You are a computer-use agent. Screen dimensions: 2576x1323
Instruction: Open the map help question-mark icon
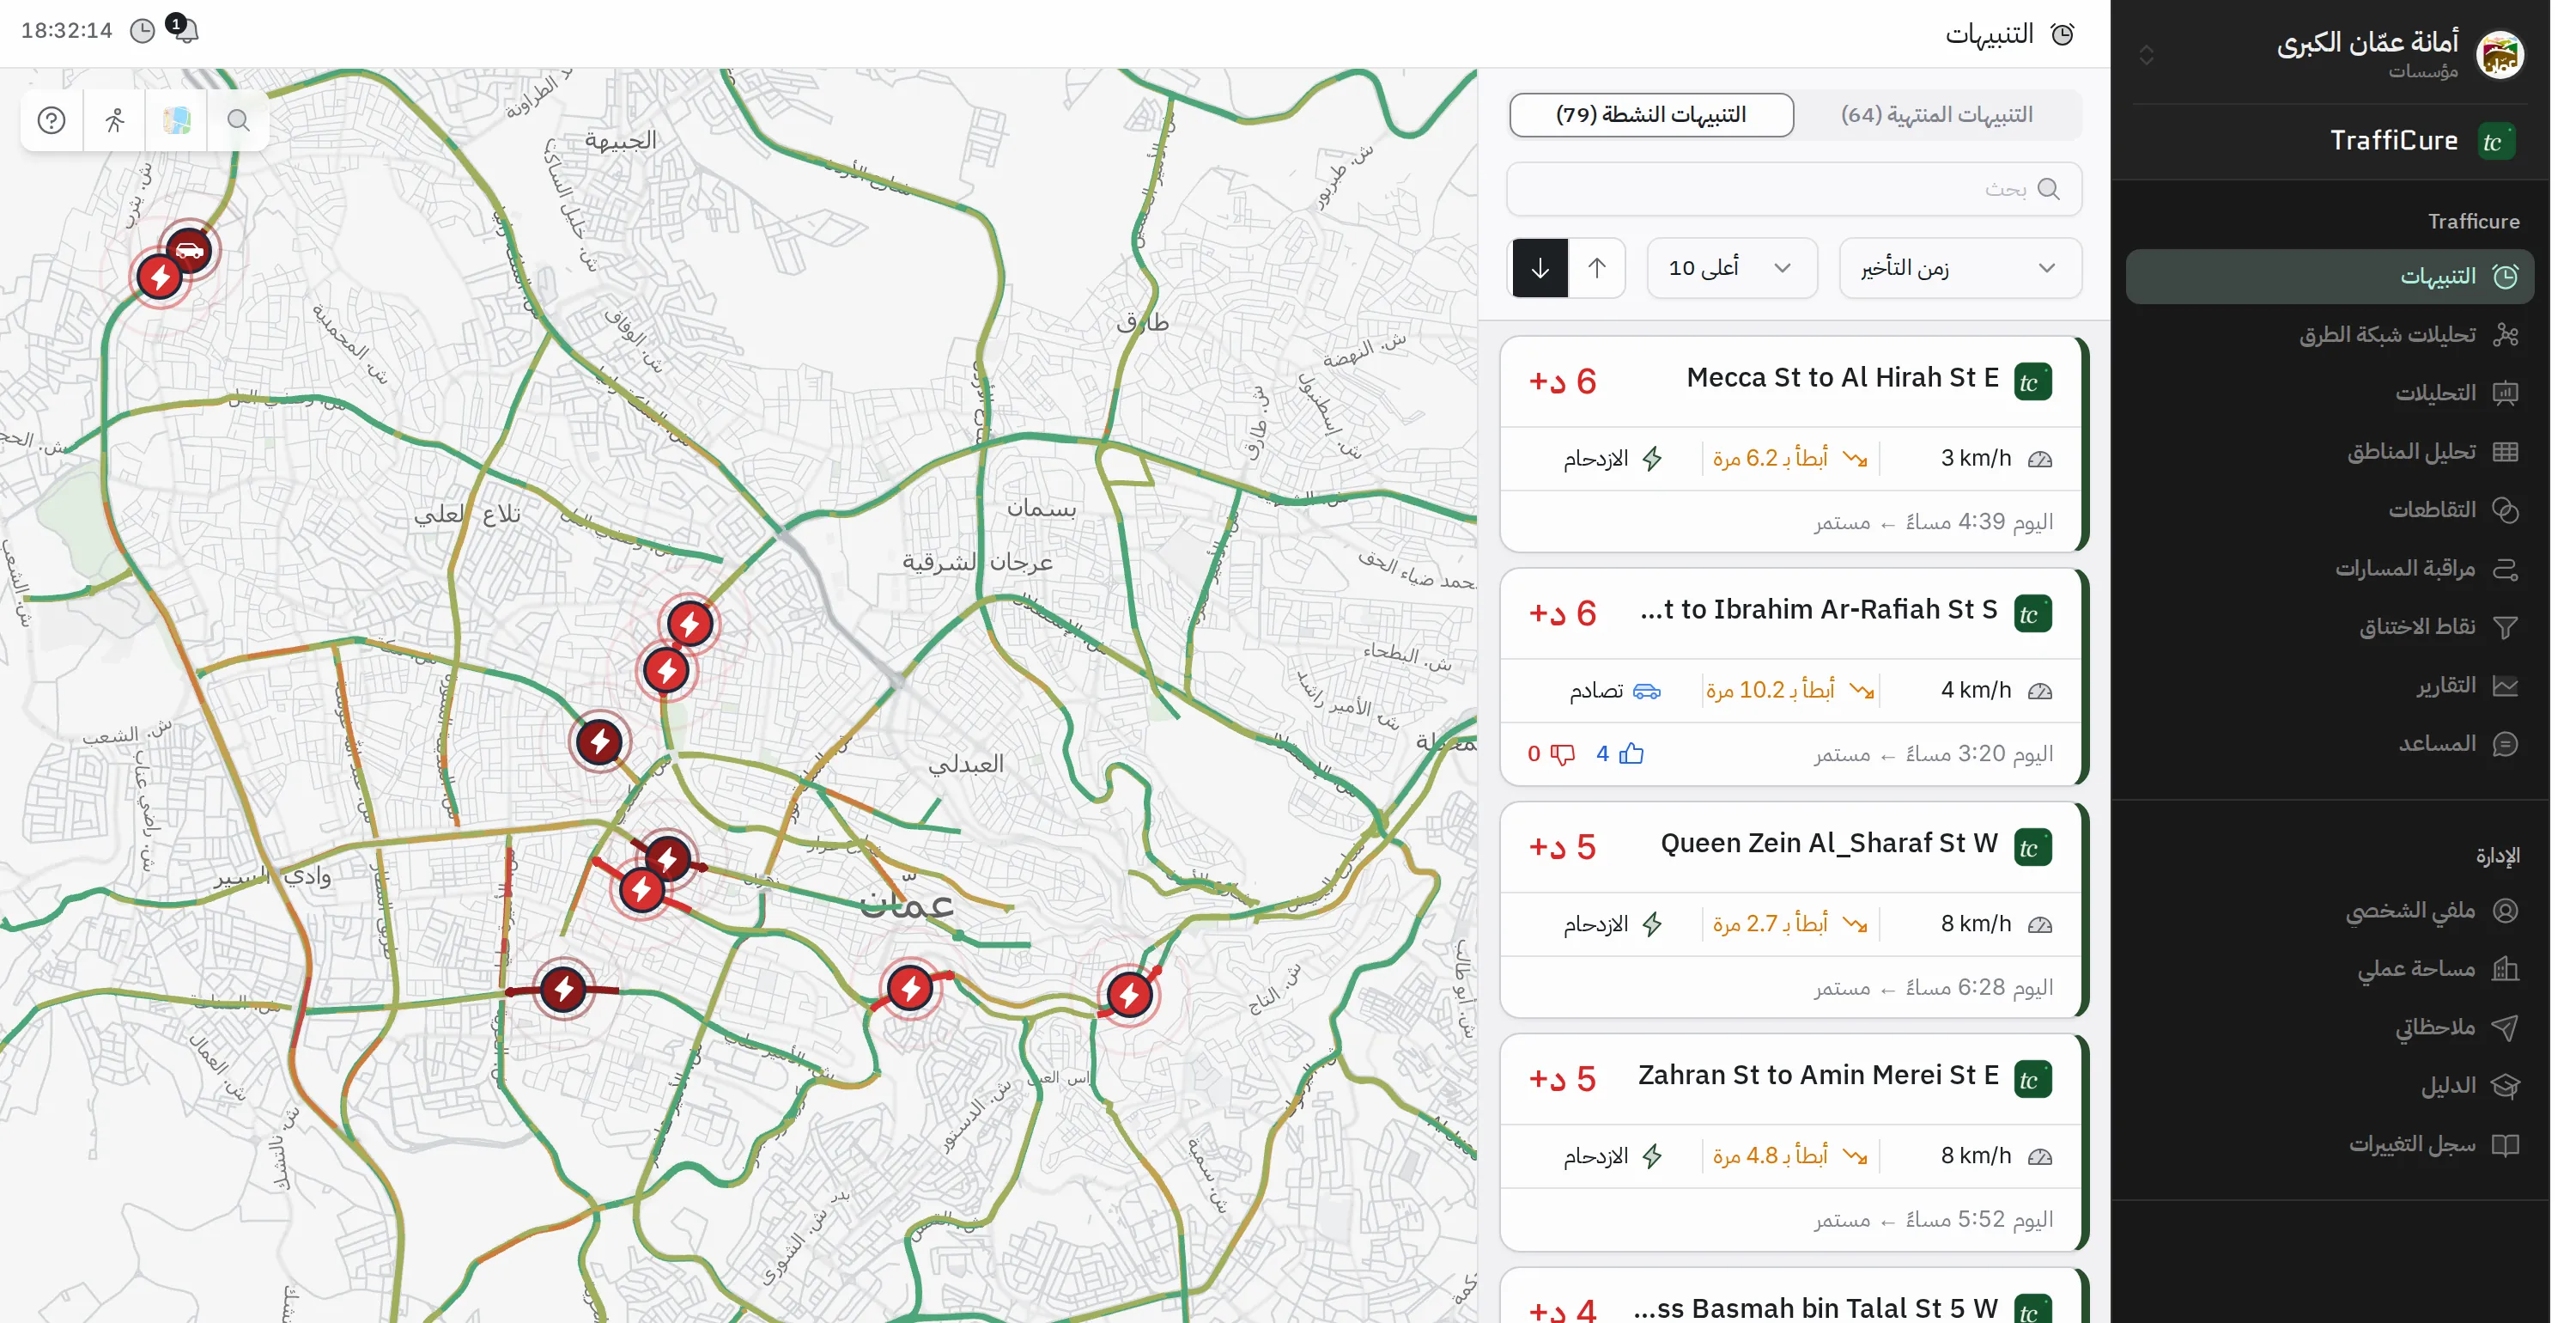[51, 120]
